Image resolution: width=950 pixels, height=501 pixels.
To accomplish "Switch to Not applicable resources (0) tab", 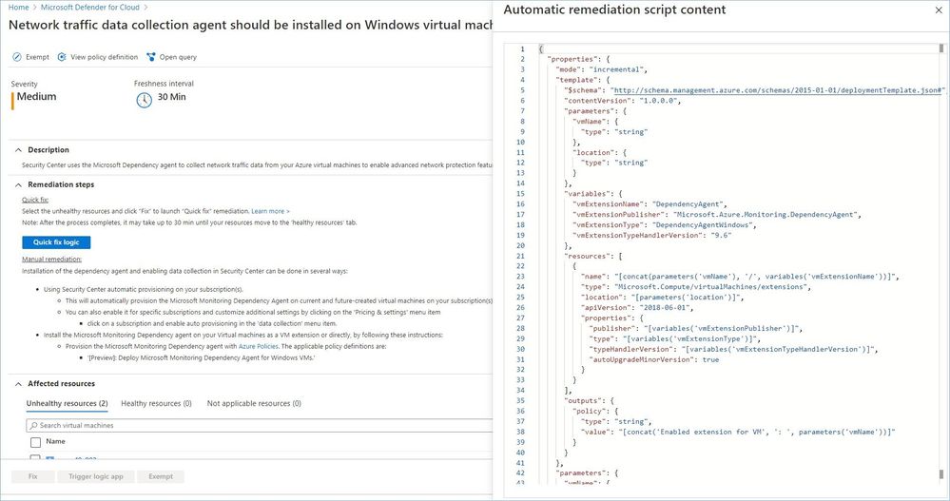I will coord(254,403).
